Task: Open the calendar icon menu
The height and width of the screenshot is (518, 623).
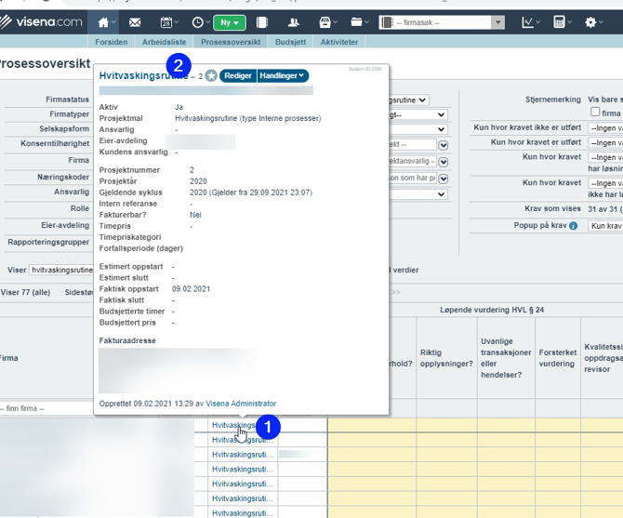Action: pos(167,22)
